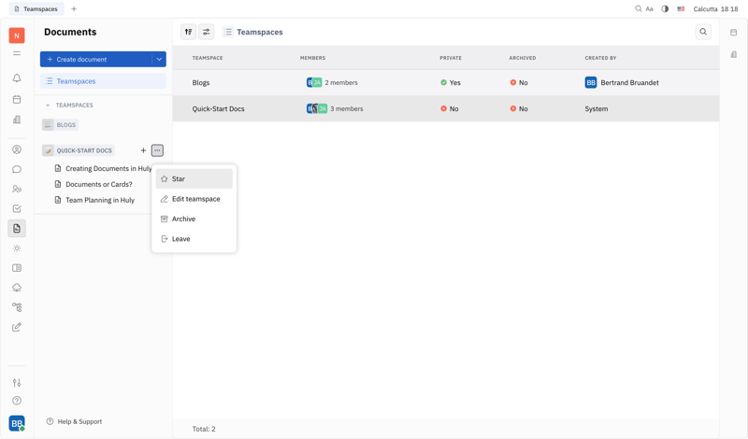748x439 pixels.
Task: Open the help question mark icon
Action: (17, 401)
